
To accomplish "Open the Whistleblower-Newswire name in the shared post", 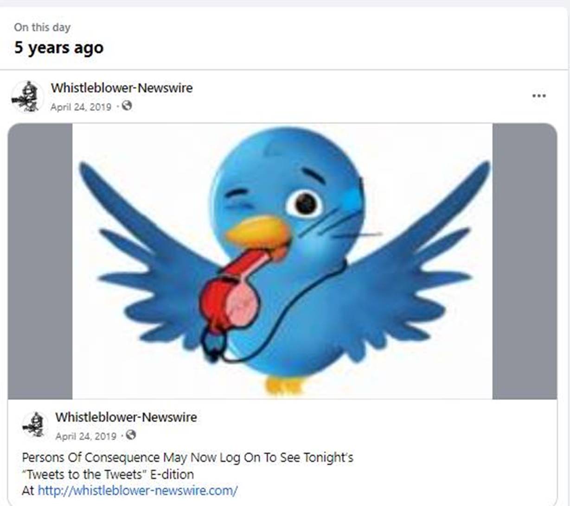I will (x=126, y=417).
